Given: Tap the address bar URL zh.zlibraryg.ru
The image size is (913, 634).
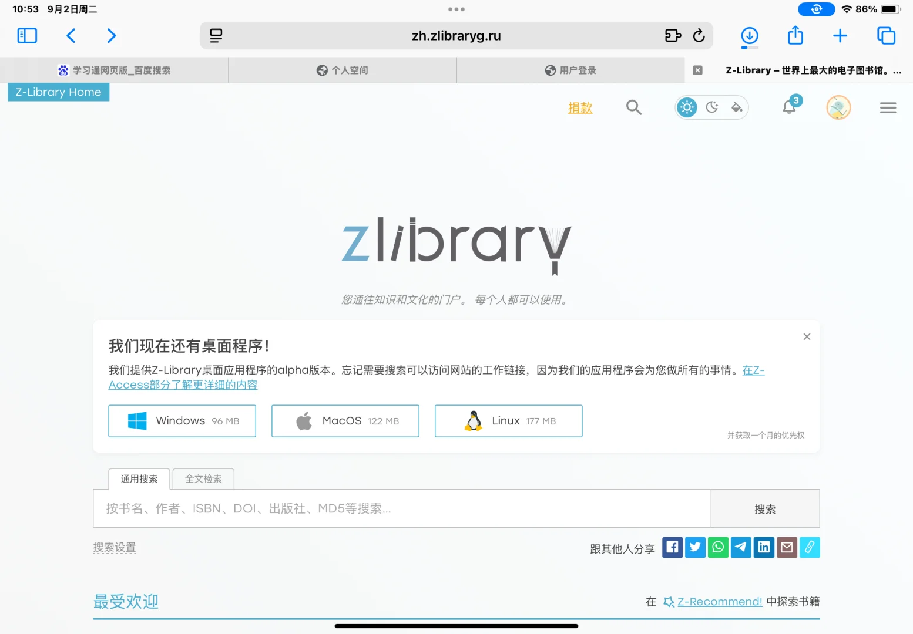Looking at the screenshot, I should point(456,36).
